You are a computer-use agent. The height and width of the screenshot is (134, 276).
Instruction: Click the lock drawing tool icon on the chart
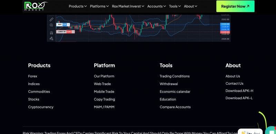[51, 38]
